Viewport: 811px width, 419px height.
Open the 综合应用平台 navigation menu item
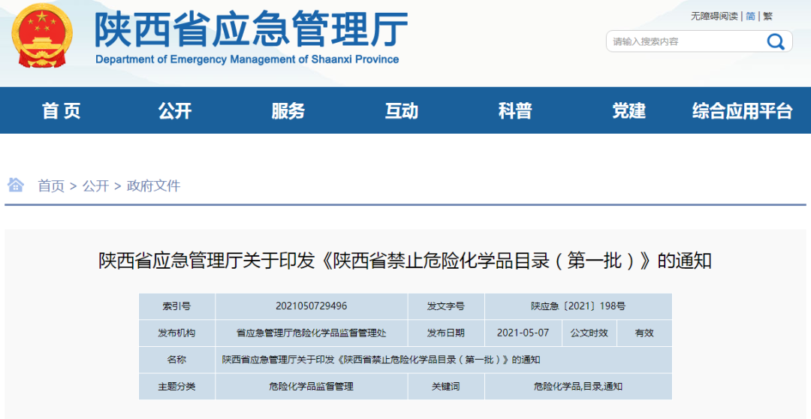(743, 110)
